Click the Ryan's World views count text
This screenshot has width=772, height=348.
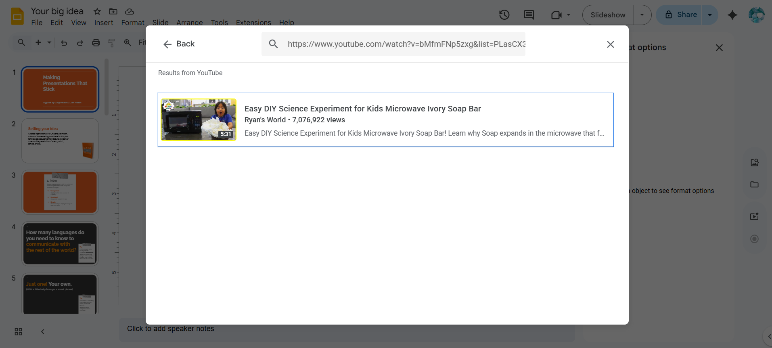tap(295, 120)
